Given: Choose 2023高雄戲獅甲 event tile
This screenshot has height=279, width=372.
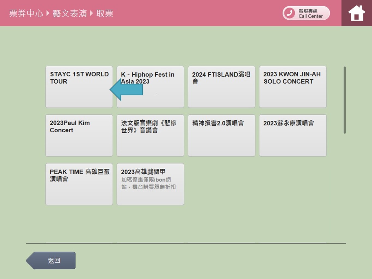Looking at the screenshot, I should 150,184.
